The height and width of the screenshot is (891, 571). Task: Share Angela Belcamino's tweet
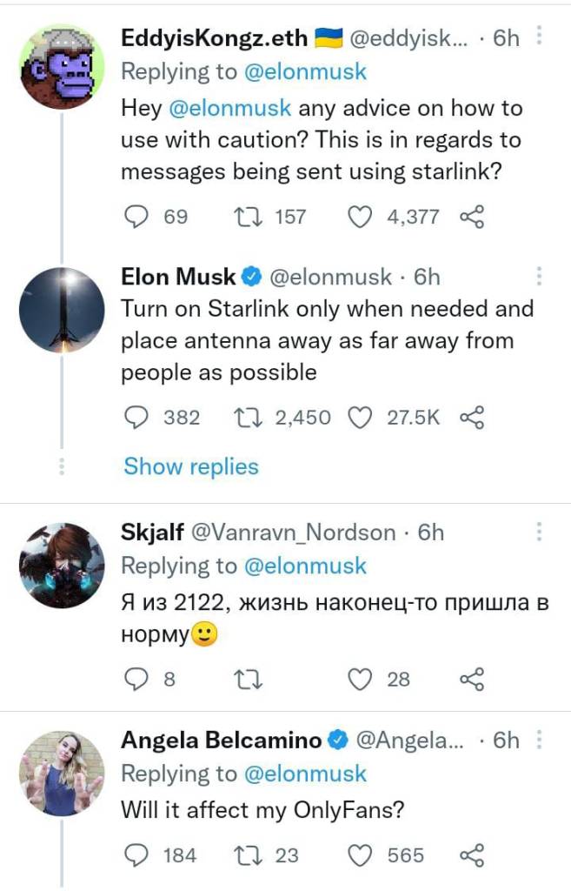470,855
